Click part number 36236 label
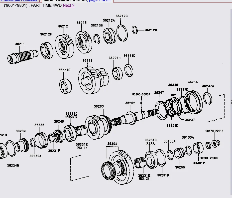Viewport: 232px width, 198px height. click(39, 125)
